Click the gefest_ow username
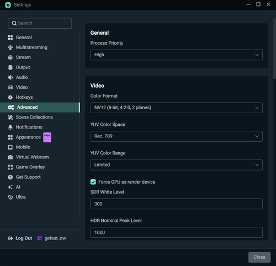 pos(55,238)
